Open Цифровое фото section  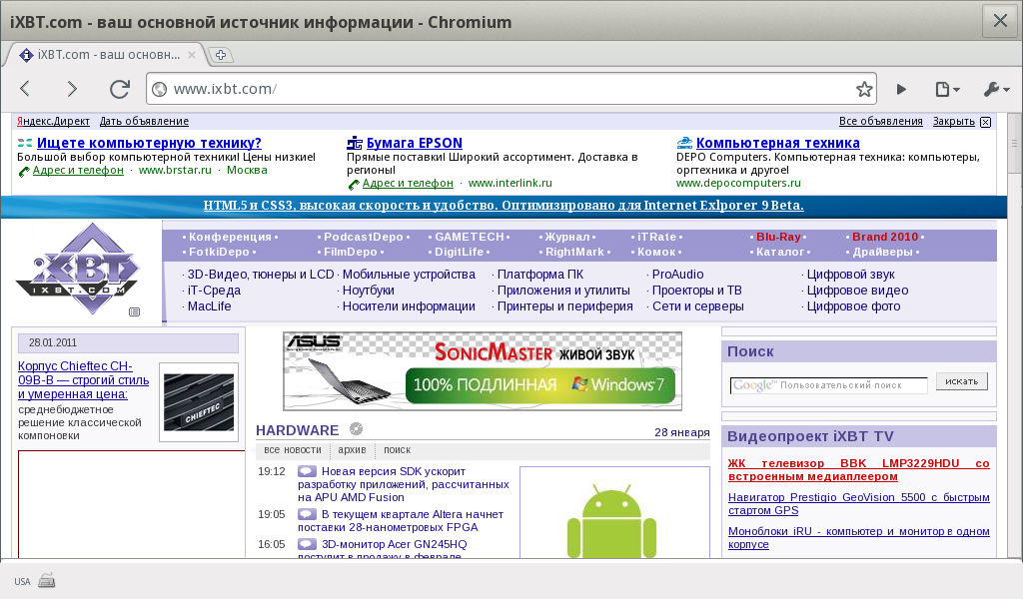(853, 306)
